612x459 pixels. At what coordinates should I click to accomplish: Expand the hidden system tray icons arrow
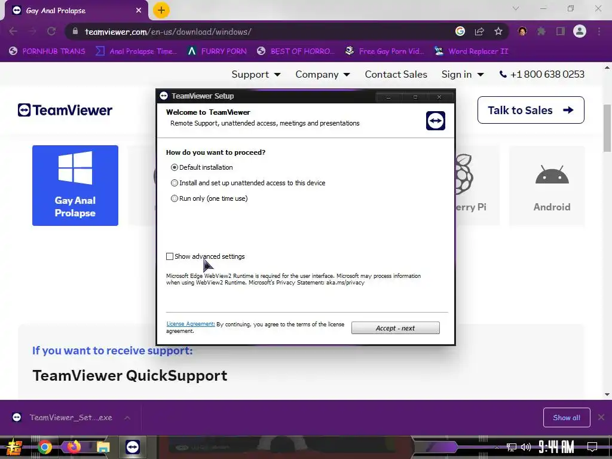tap(497, 447)
